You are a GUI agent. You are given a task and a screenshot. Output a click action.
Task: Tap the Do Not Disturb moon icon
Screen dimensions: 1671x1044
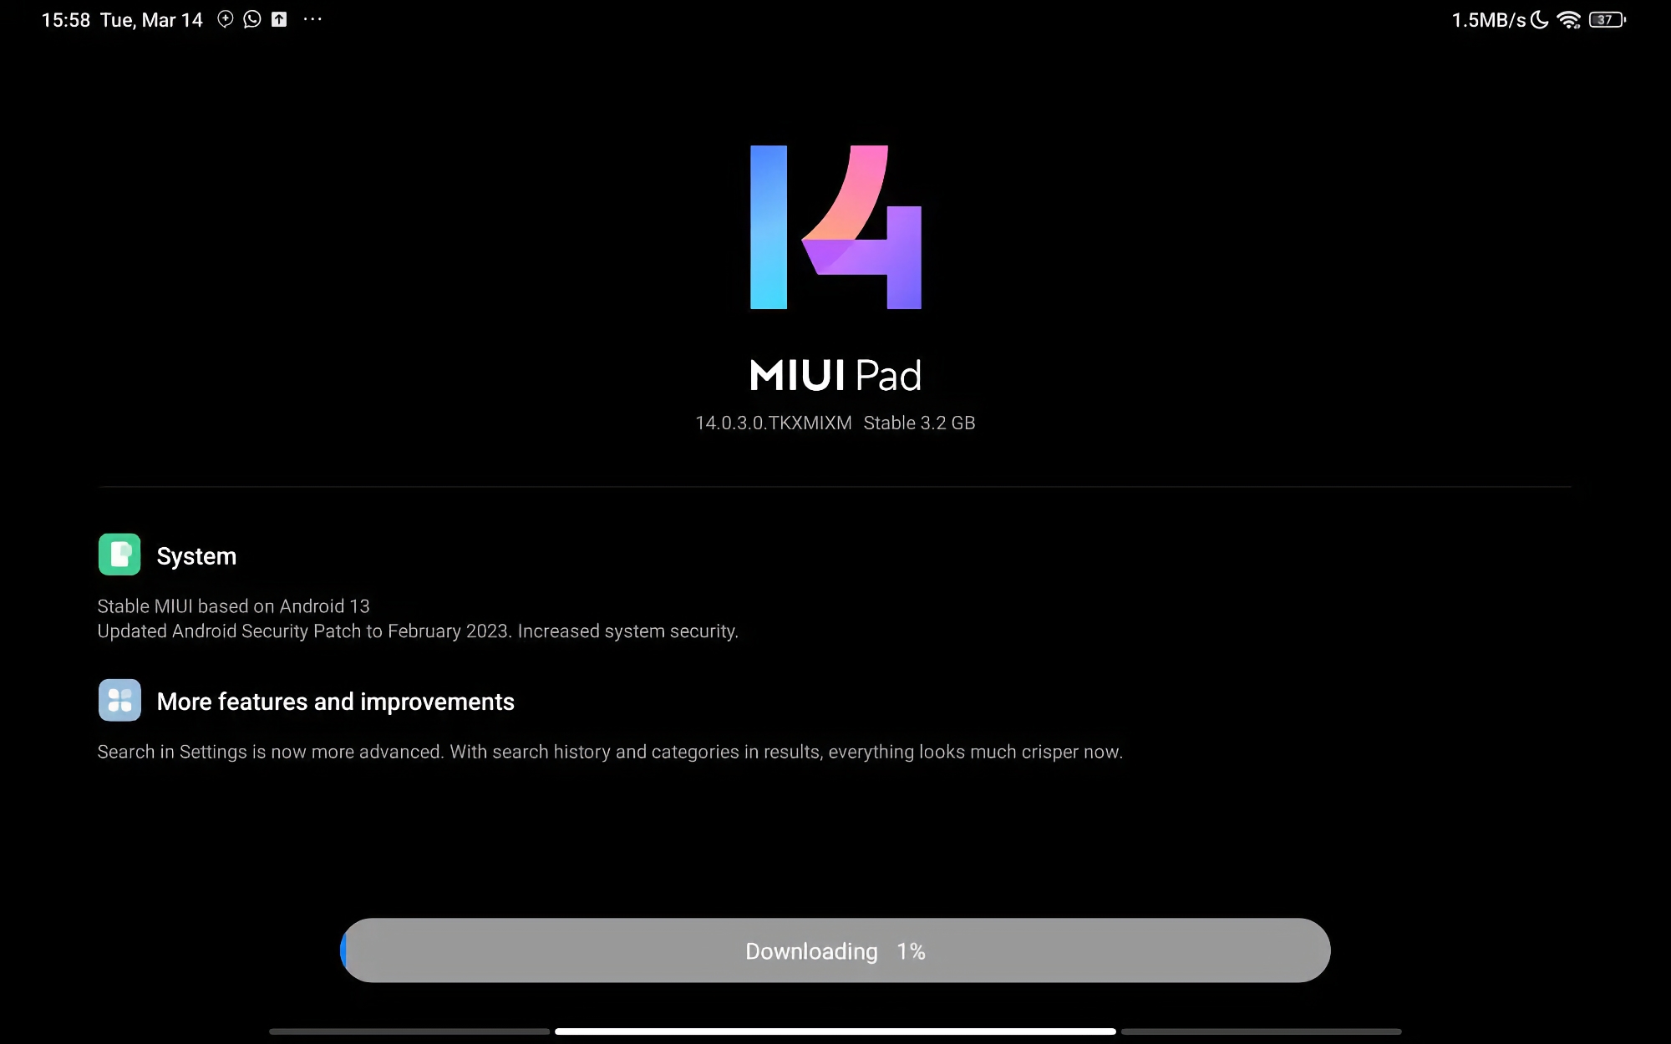[x=1540, y=20]
